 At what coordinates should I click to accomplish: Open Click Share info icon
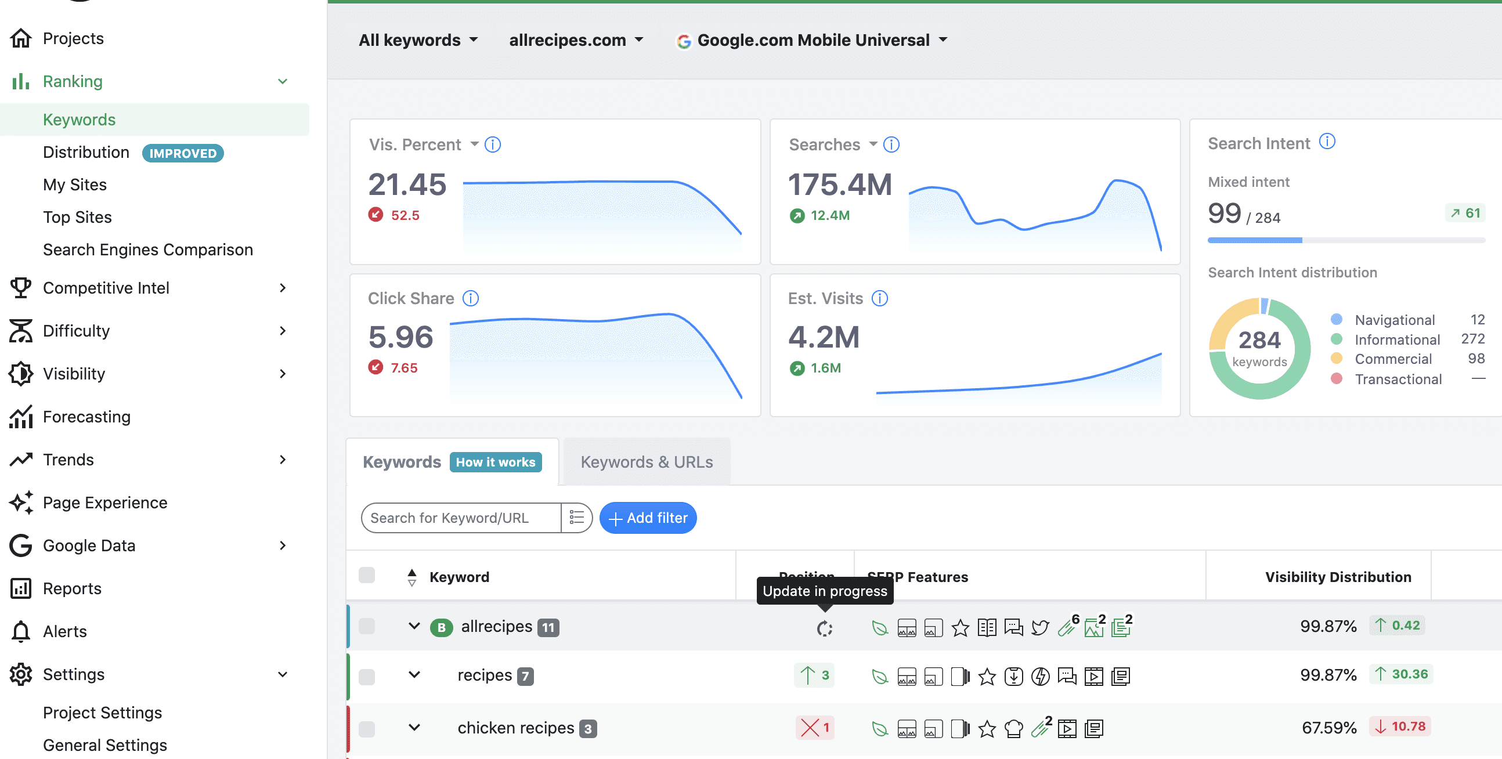(471, 298)
